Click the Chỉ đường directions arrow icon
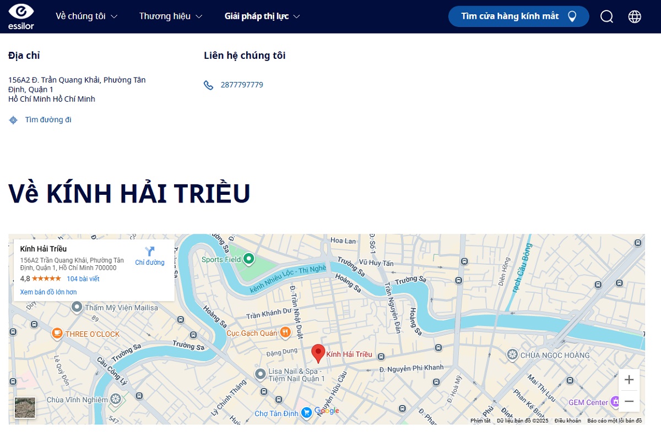This screenshot has height=432, width=661. click(x=150, y=251)
